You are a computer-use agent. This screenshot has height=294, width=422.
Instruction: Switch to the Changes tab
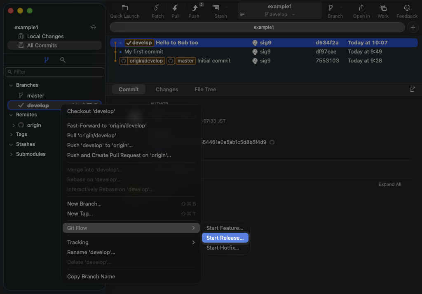point(167,89)
